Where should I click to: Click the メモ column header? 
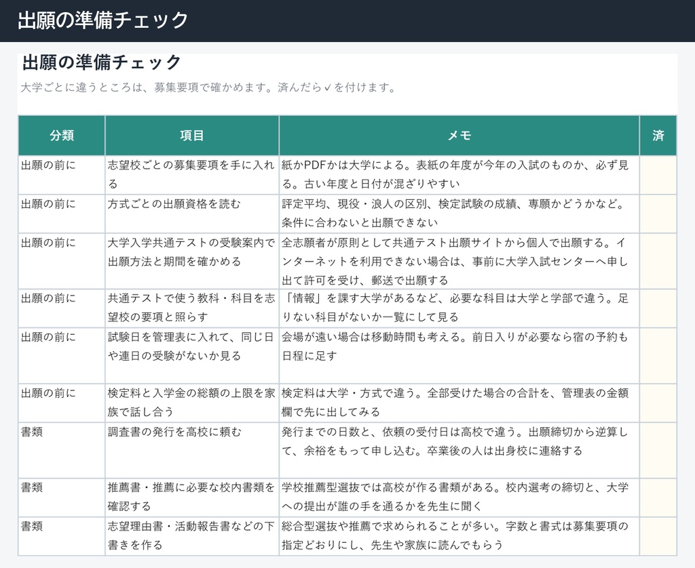click(459, 136)
